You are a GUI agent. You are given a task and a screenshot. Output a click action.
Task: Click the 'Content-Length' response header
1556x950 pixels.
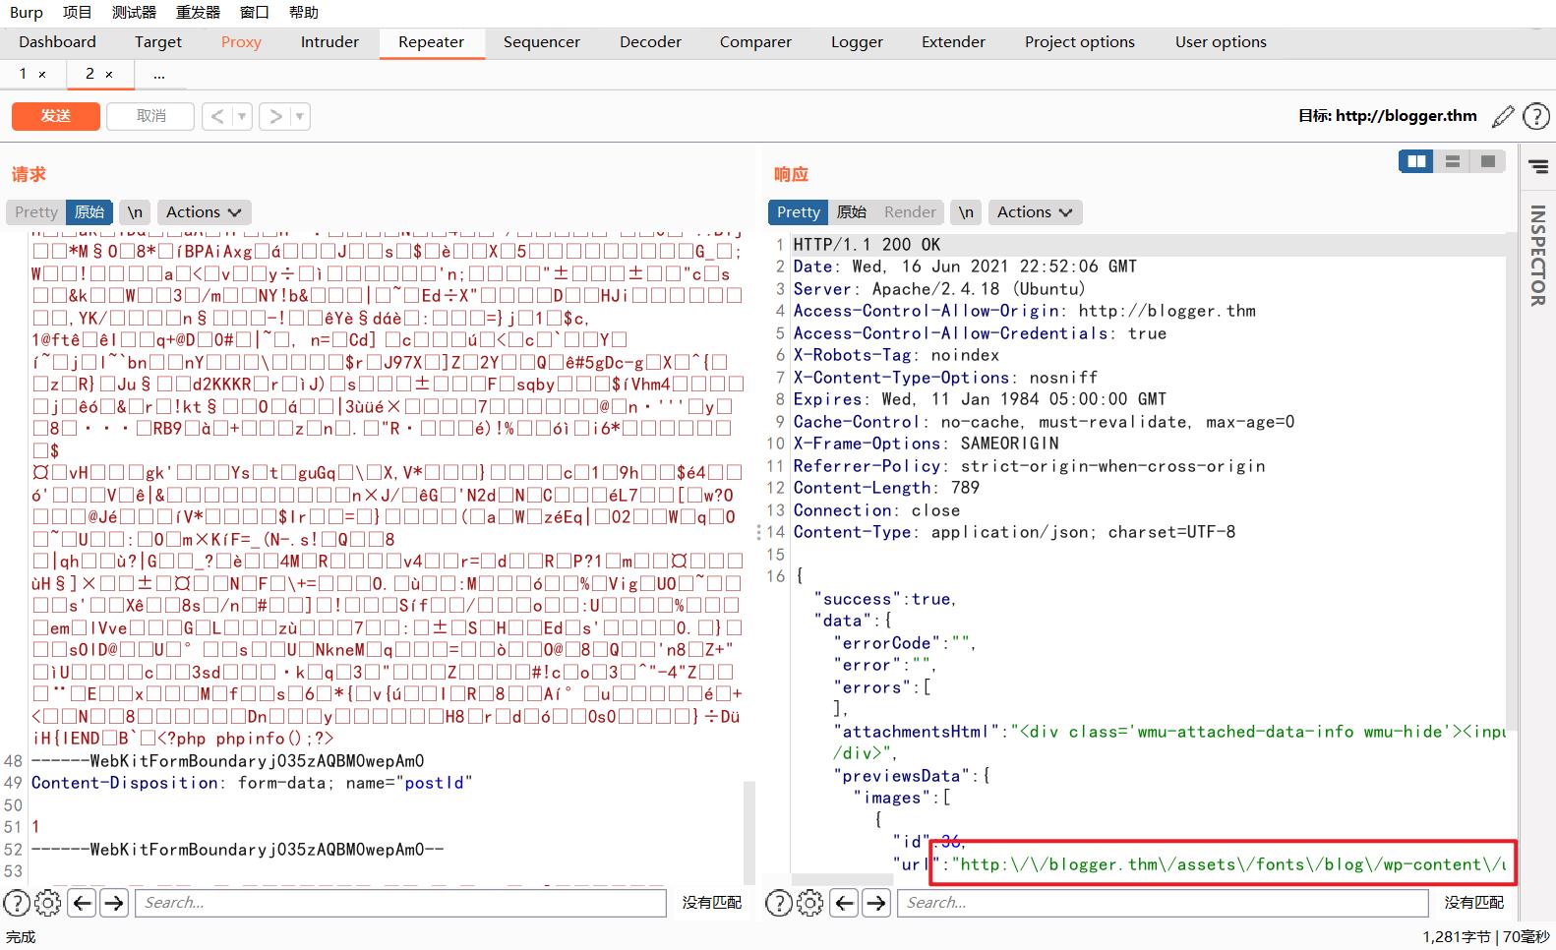[886, 488]
